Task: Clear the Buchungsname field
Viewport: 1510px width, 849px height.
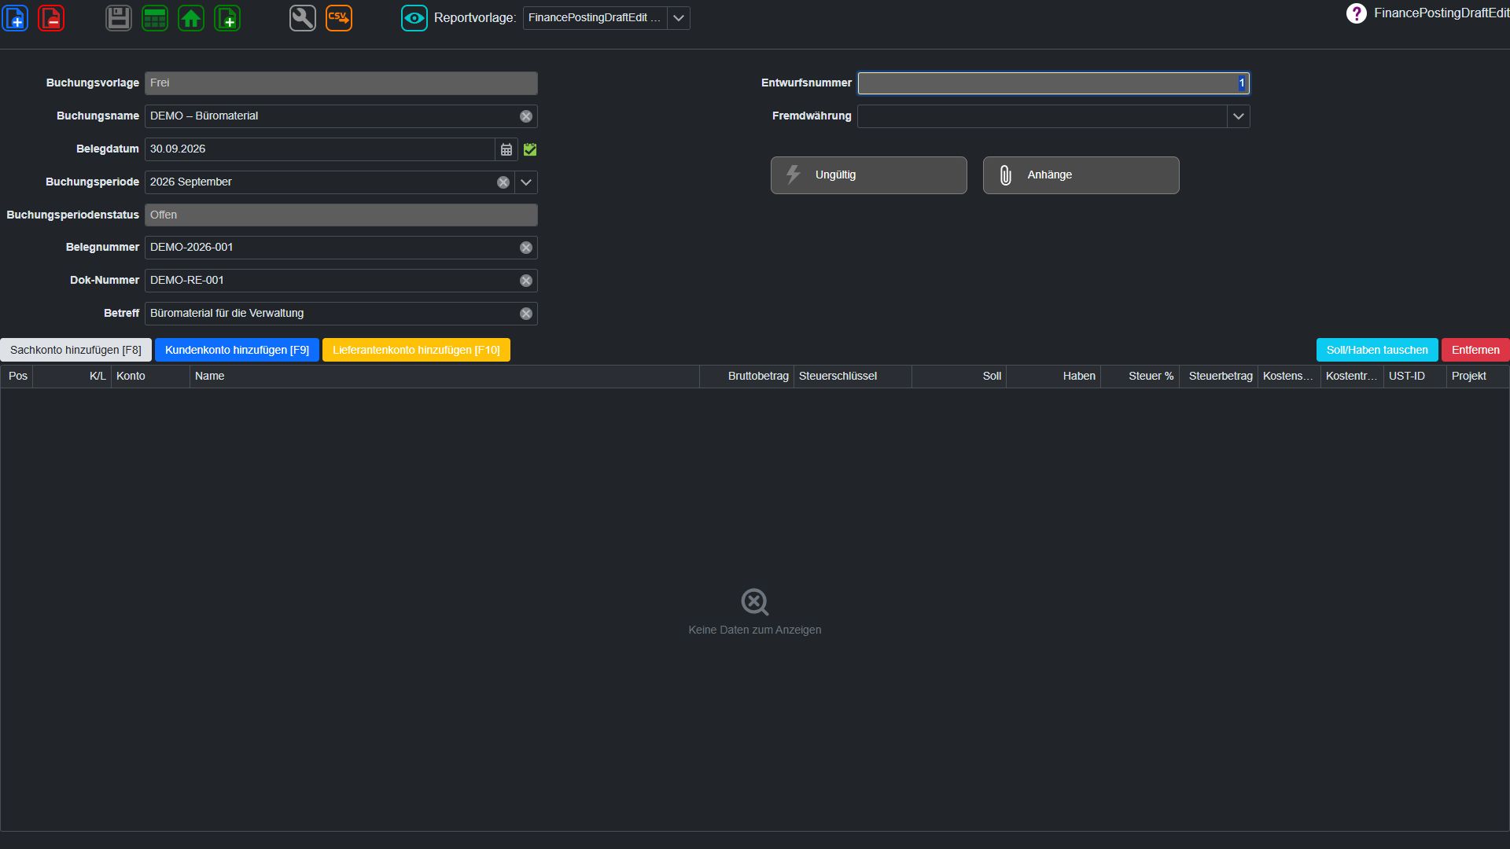Action: 526,116
